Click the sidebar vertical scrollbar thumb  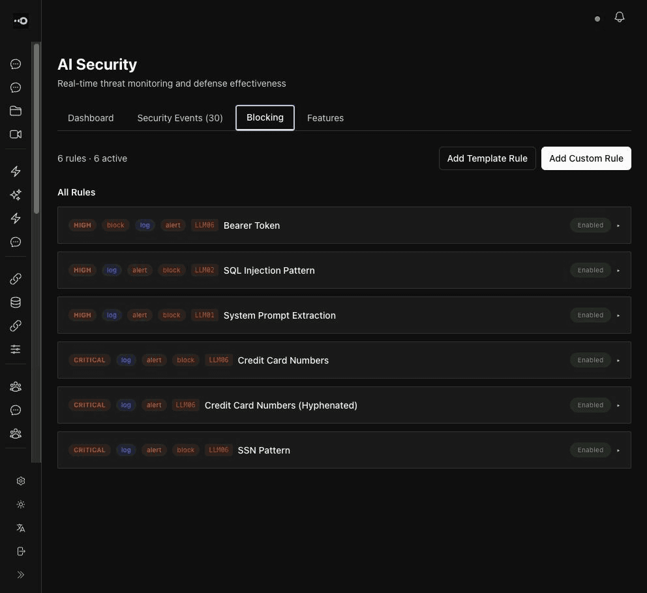(x=37, y=128)
